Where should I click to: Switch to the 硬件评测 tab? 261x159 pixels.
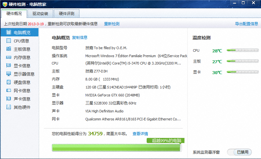pos(66,14)
